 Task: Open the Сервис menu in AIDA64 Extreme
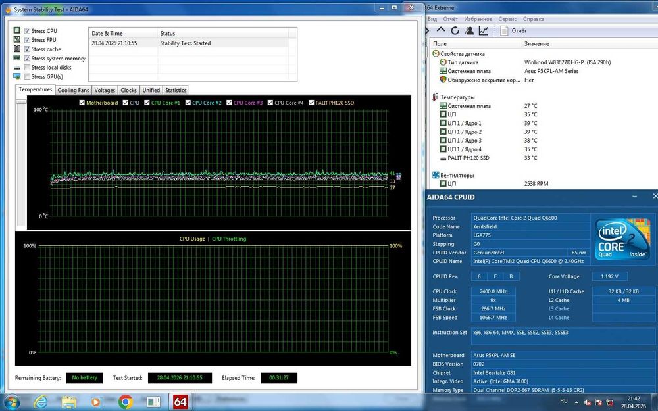click(507, 19)
